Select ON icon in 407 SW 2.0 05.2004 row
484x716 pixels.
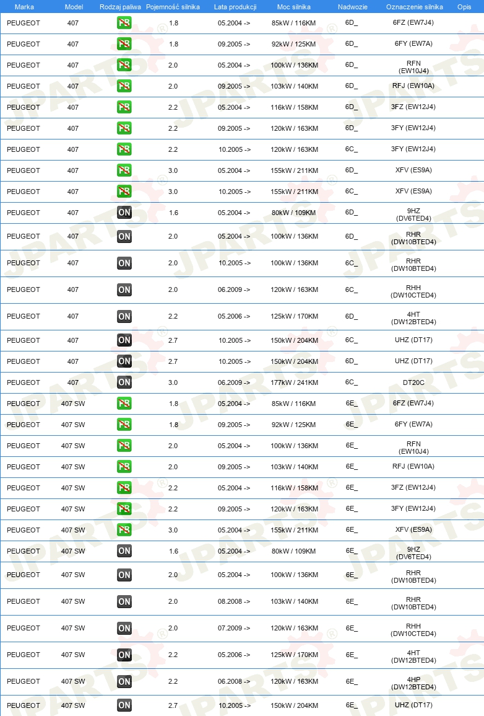coord(124,575)
